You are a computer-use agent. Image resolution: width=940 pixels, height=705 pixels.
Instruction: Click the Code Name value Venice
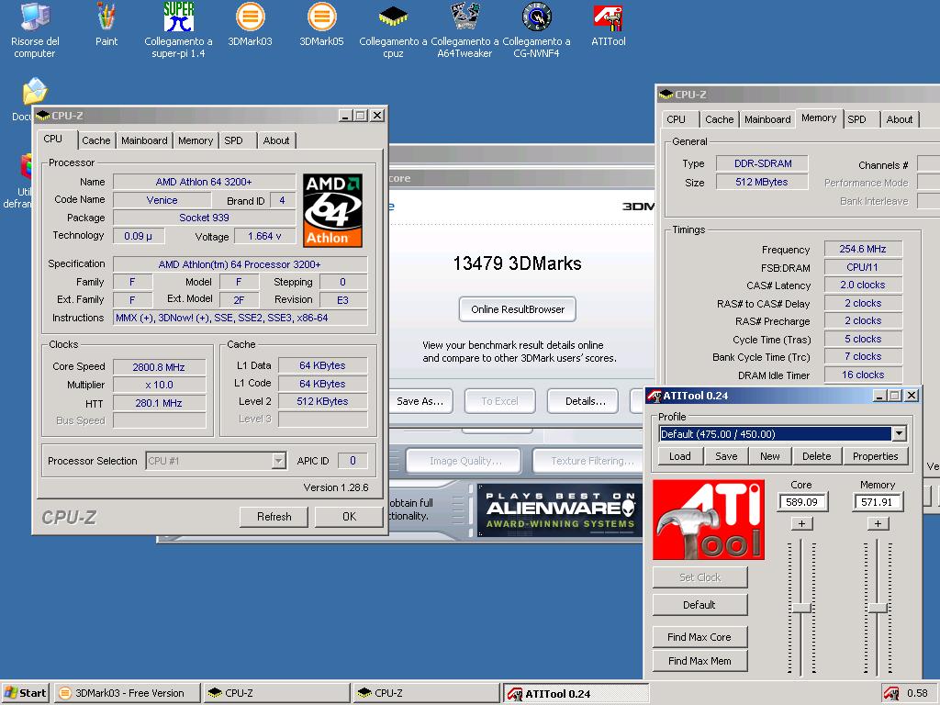(162, 200)
